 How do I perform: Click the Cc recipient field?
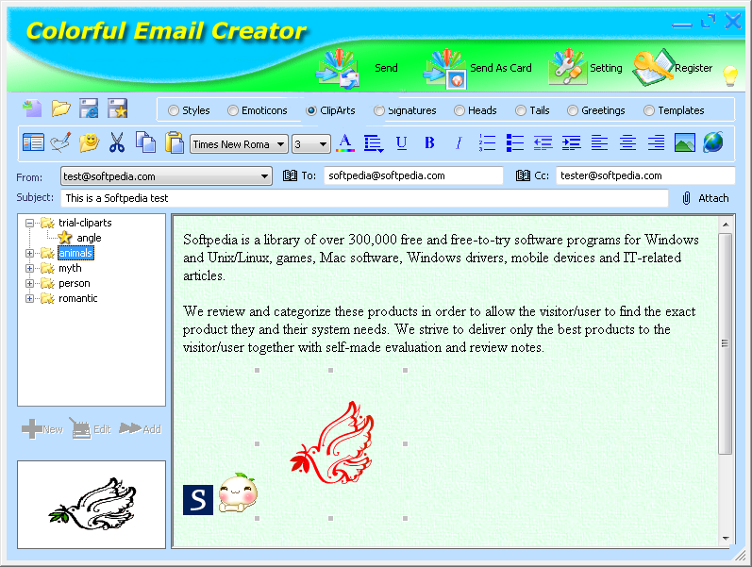[x=645, y=175]
